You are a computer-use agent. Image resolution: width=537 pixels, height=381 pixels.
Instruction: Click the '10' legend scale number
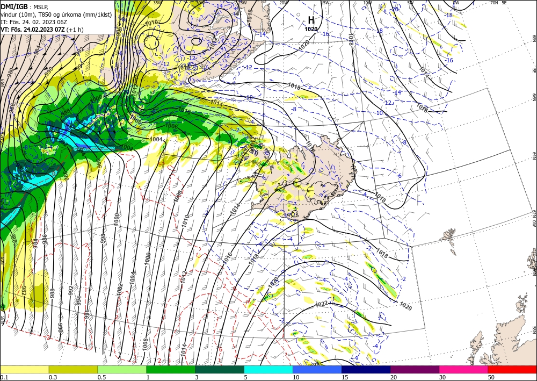click(296, 377)
